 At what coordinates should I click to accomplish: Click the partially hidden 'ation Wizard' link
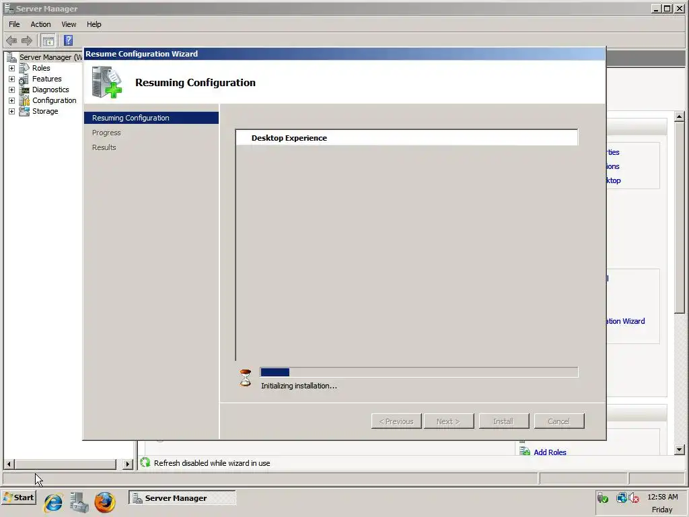tap(626, 321)
